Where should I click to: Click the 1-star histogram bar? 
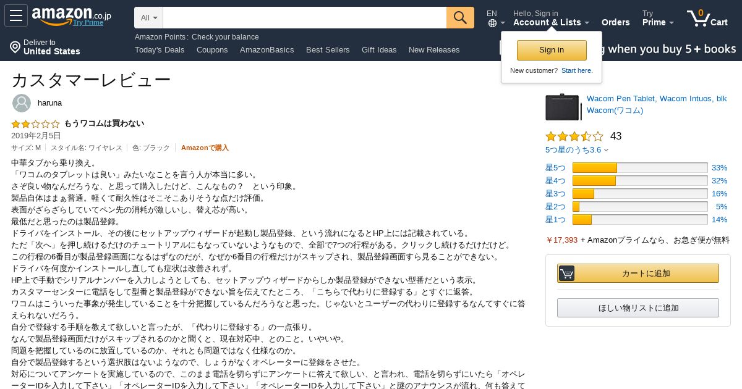click(x=640, y=220)
